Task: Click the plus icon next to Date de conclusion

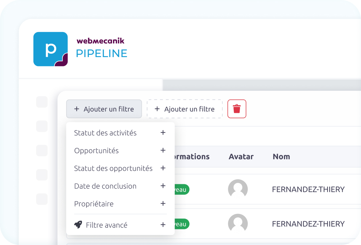Action: [x=163, y=186]
